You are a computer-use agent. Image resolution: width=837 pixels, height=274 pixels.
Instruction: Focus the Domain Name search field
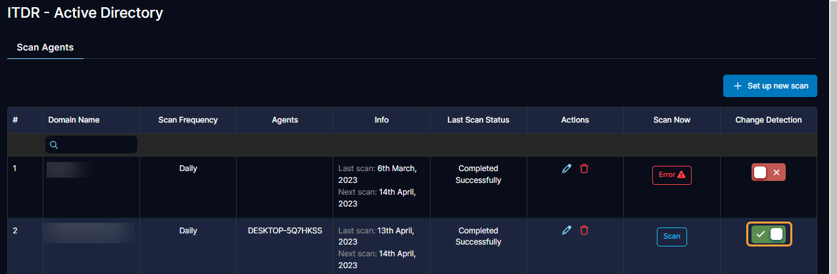coord(97,145)
